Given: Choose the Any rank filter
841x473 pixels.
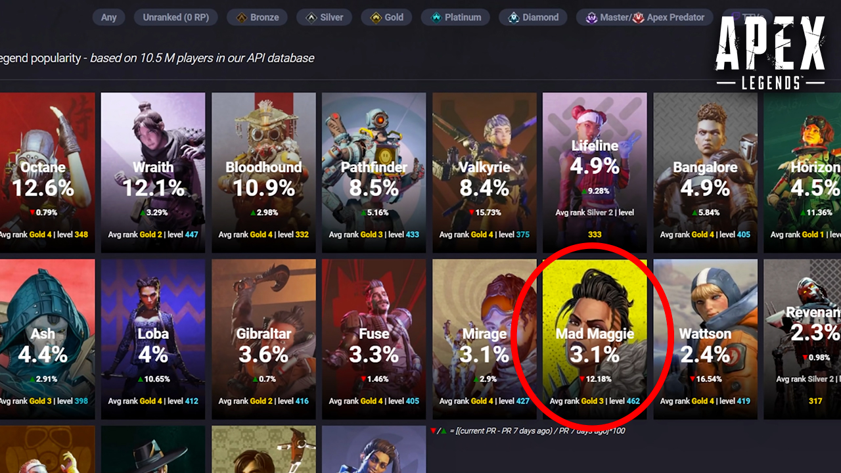Looking at the screenshot, I should coord(108,18).
